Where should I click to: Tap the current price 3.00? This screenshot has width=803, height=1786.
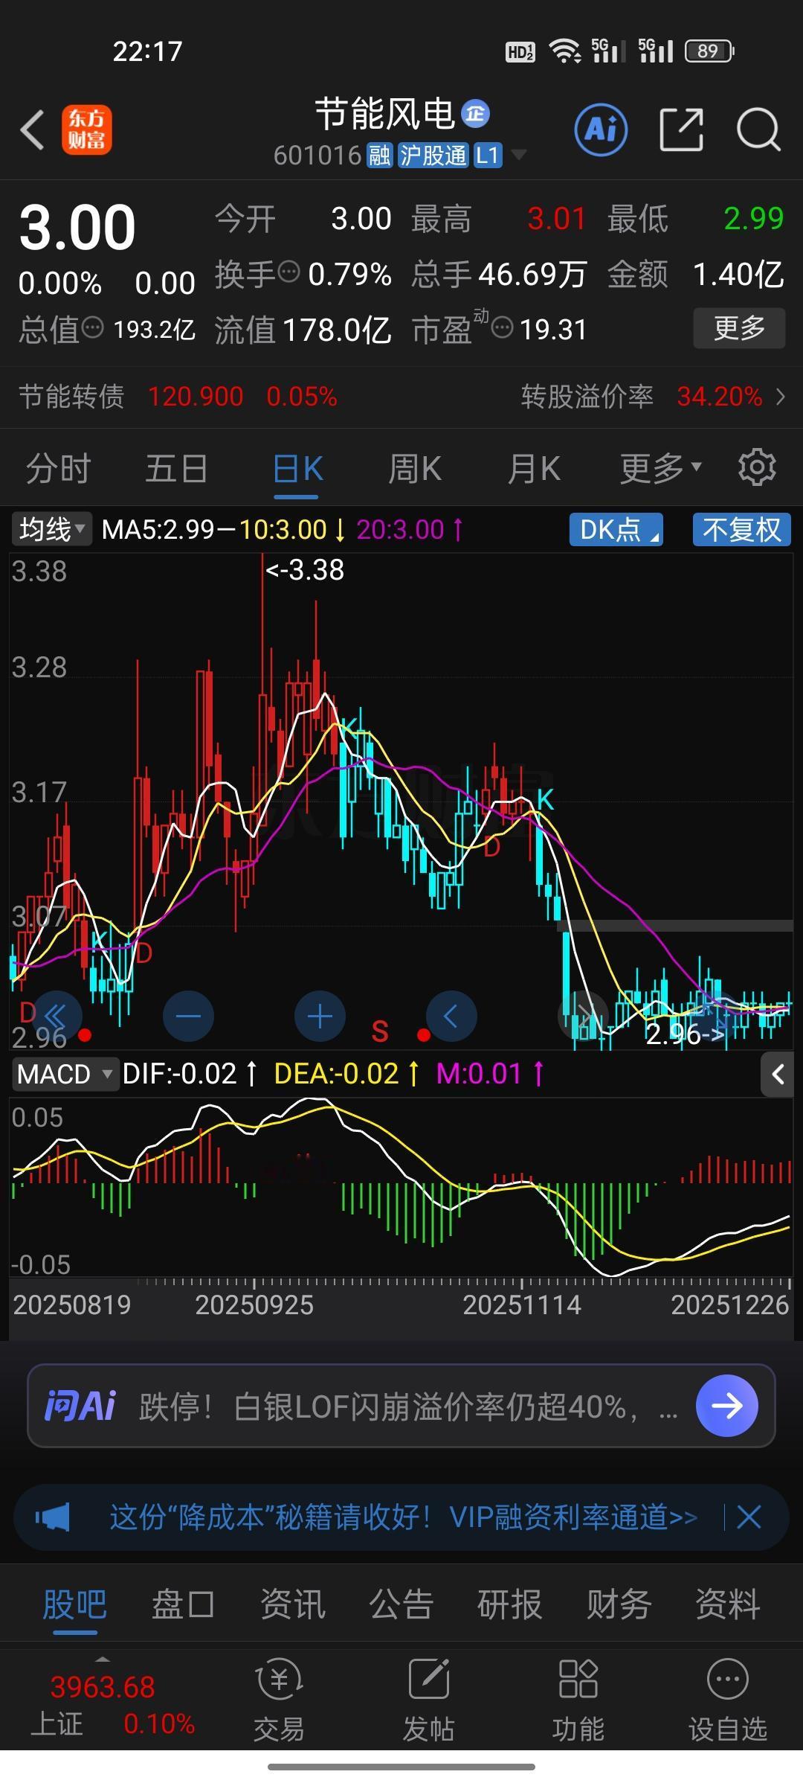77,228
